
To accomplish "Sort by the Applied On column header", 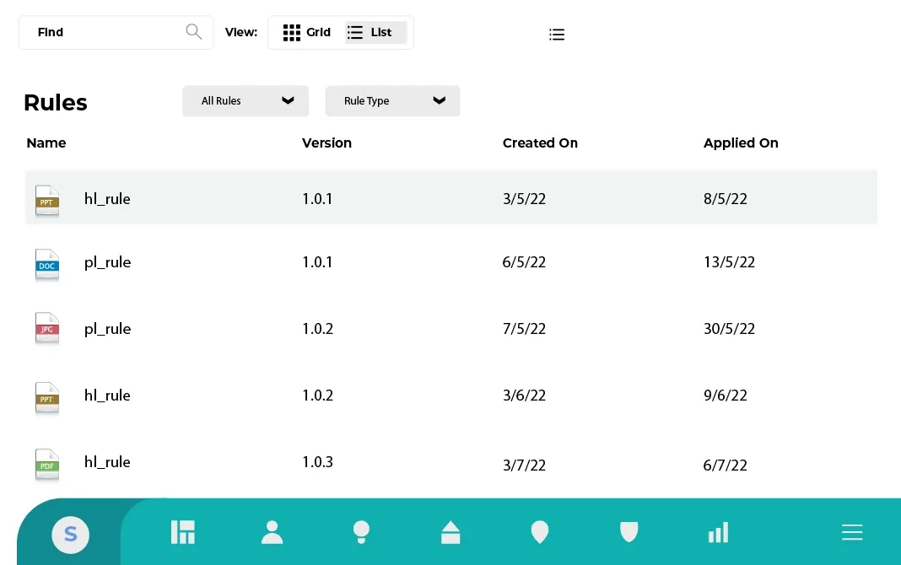I will pyautogui.click(x=741, y=143).
